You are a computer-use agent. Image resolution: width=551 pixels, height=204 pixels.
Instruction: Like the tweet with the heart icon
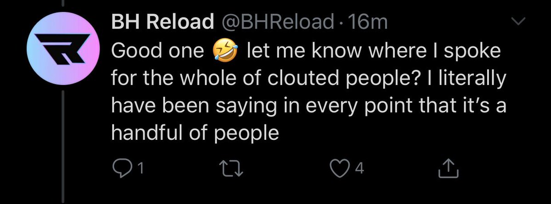point(340,169)
